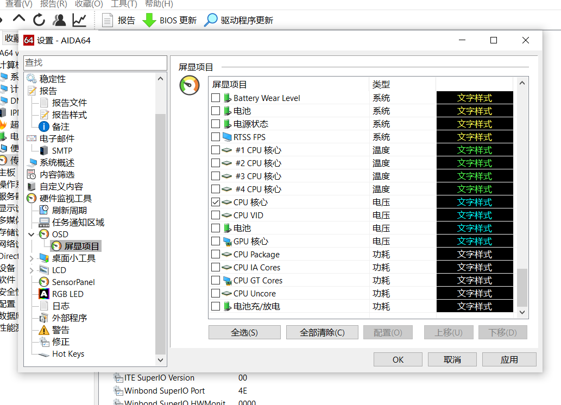Viewport: 561px width, 405px height.
Task: Open RGB LED settings
Action: (x=68, y=294)
